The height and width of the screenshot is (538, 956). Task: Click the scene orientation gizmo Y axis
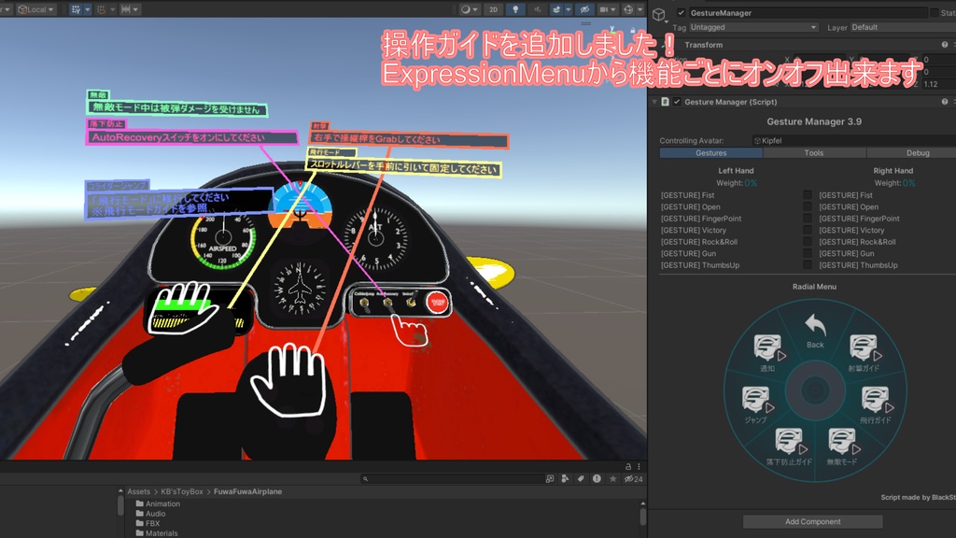tap(612, 28)
